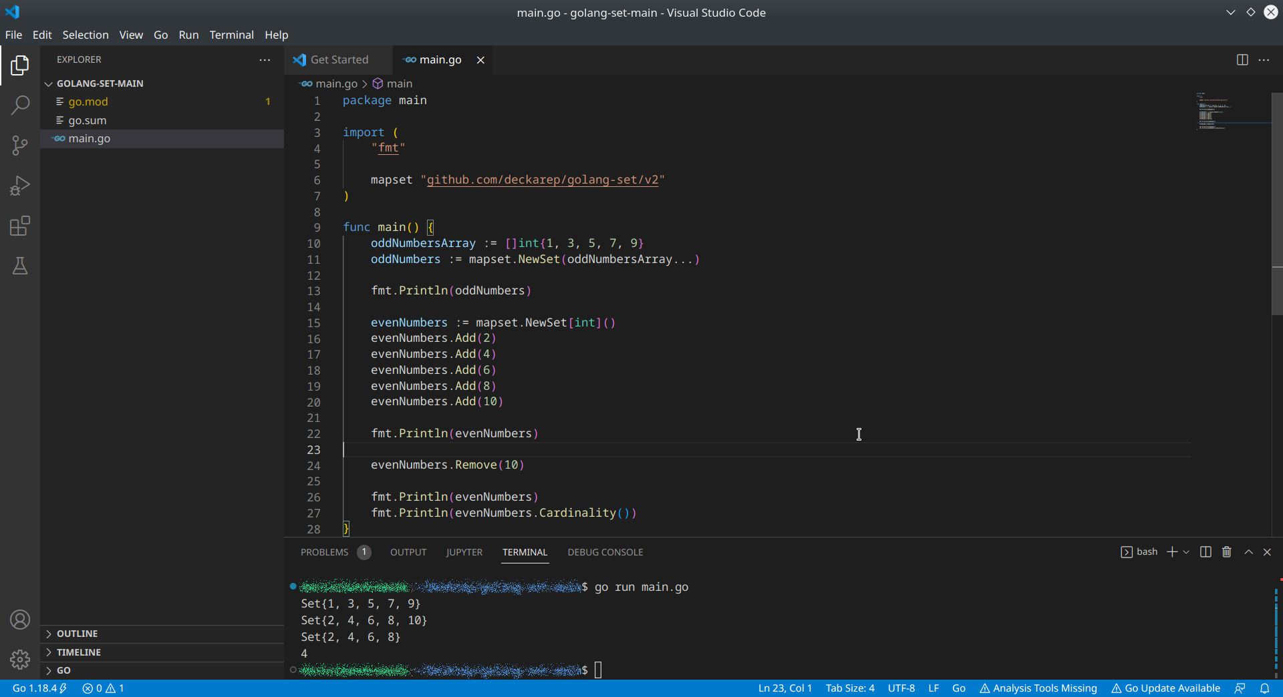Open the Manage settings gear

tap(20, 660)
